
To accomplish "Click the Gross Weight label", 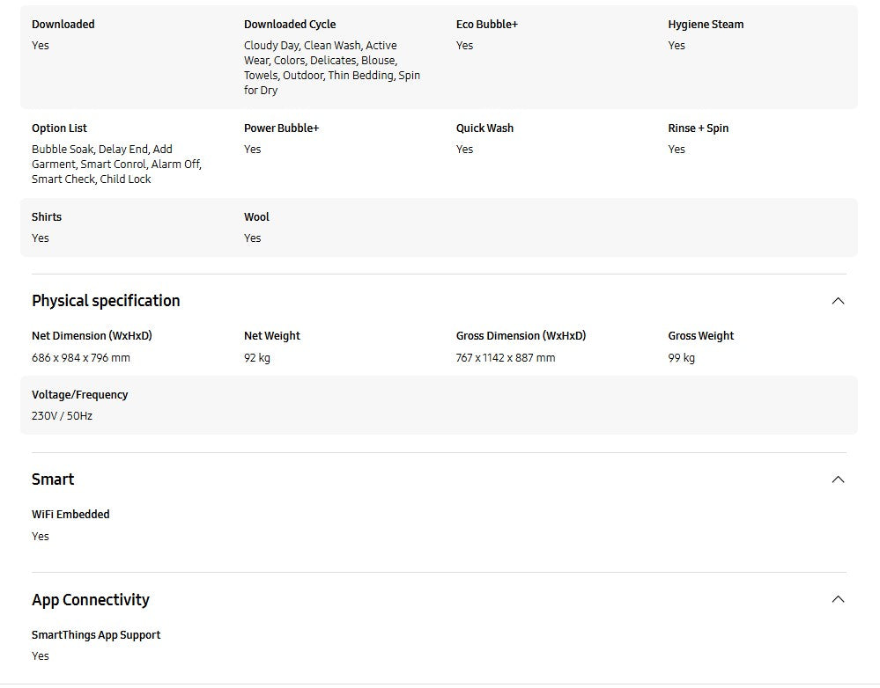I will click(x=700, y=336).
